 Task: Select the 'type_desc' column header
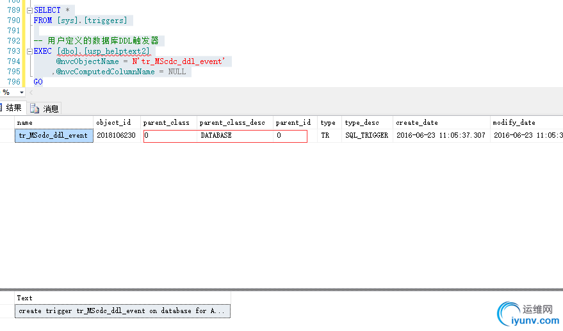pos(367,123)
